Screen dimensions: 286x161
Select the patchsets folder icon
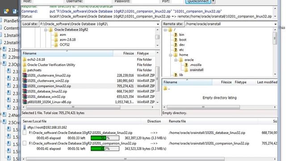25,70
